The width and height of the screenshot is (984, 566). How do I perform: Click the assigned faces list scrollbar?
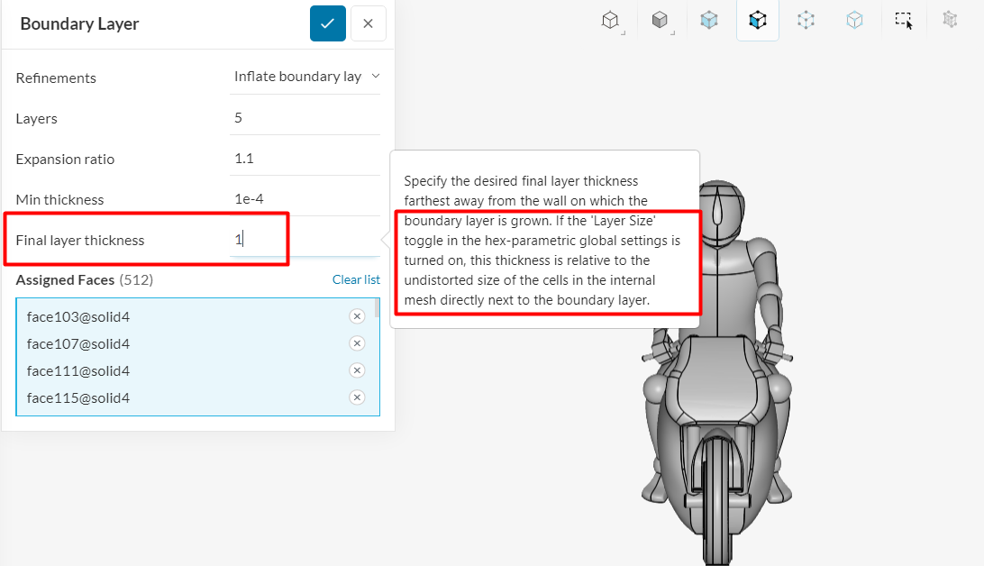377,308
